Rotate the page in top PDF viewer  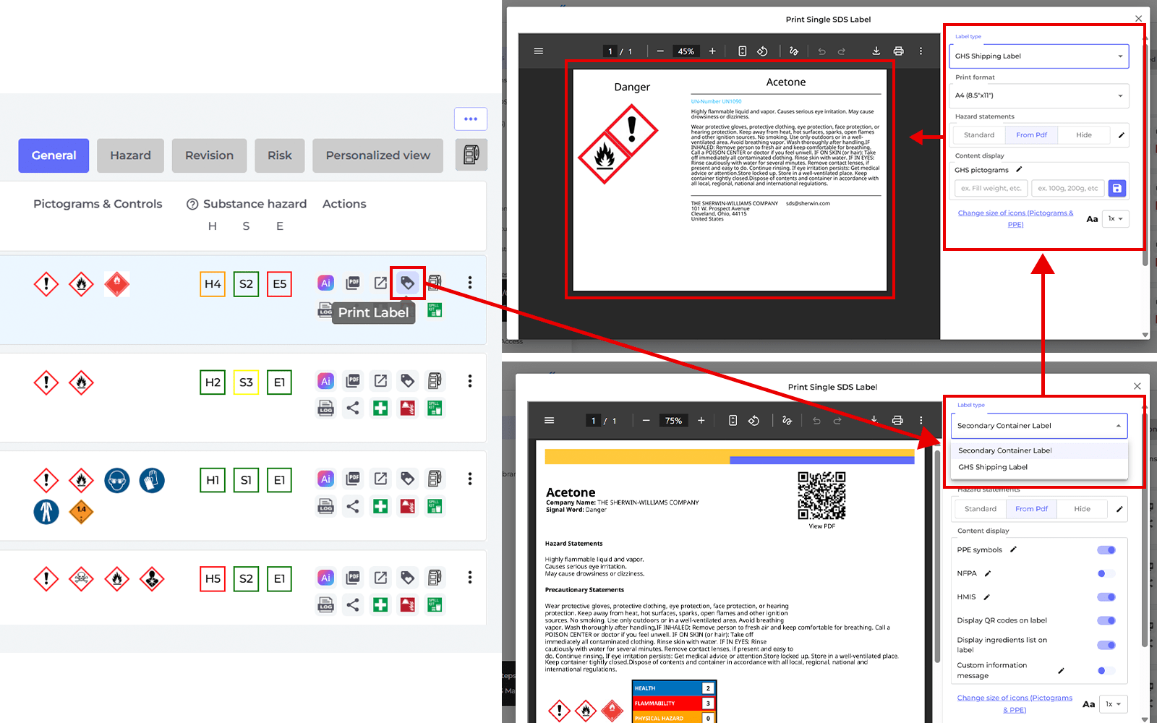point(762,51)
